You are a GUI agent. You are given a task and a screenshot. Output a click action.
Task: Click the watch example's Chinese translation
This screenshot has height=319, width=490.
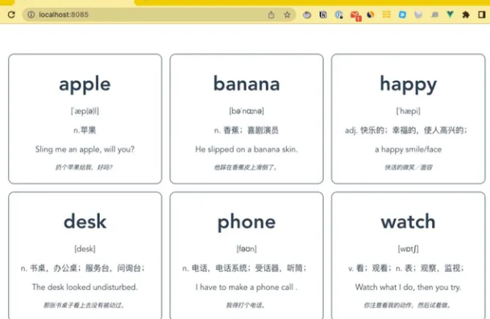pyautogui.click(x=407, y=305)
